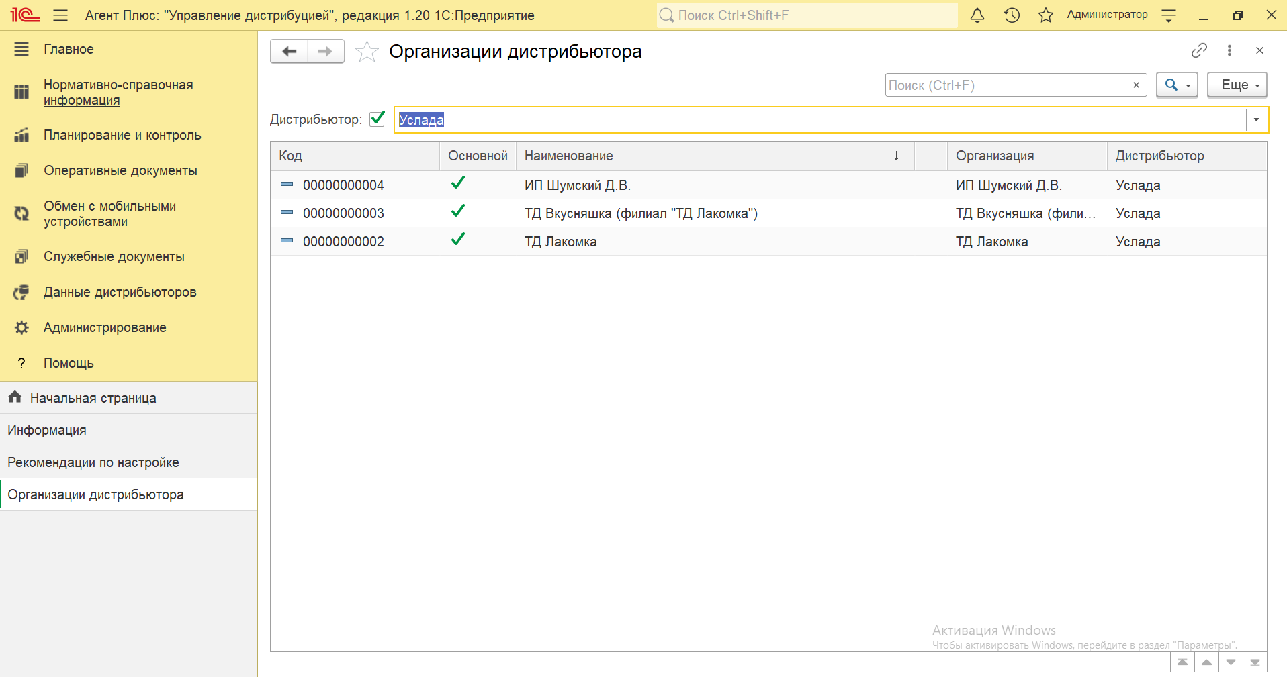Open the functions hamburger menu in title bar
The image size is (1287, 677).
(60, 15)
